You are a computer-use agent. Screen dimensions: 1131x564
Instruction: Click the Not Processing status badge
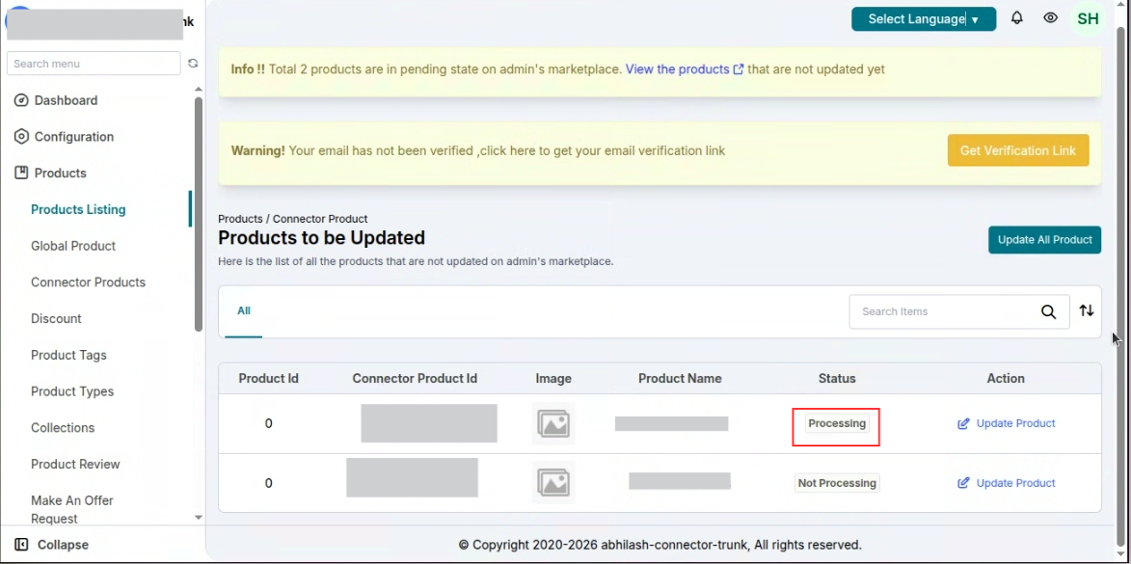[x=837, y=483]
